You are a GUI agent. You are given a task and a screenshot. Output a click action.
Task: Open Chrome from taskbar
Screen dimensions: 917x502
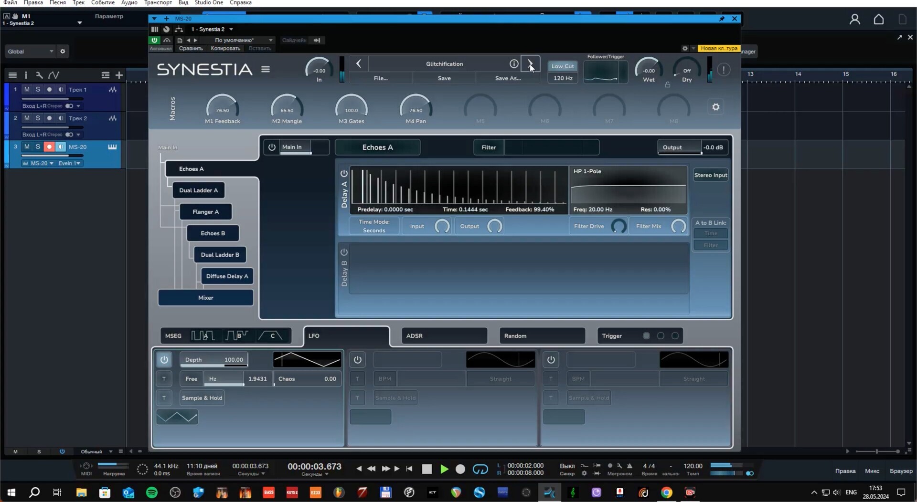pos(667,492)
